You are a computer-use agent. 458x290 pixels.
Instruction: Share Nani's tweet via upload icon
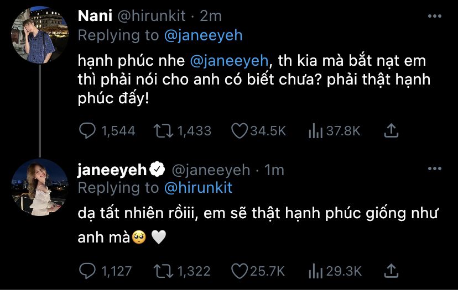391,131
